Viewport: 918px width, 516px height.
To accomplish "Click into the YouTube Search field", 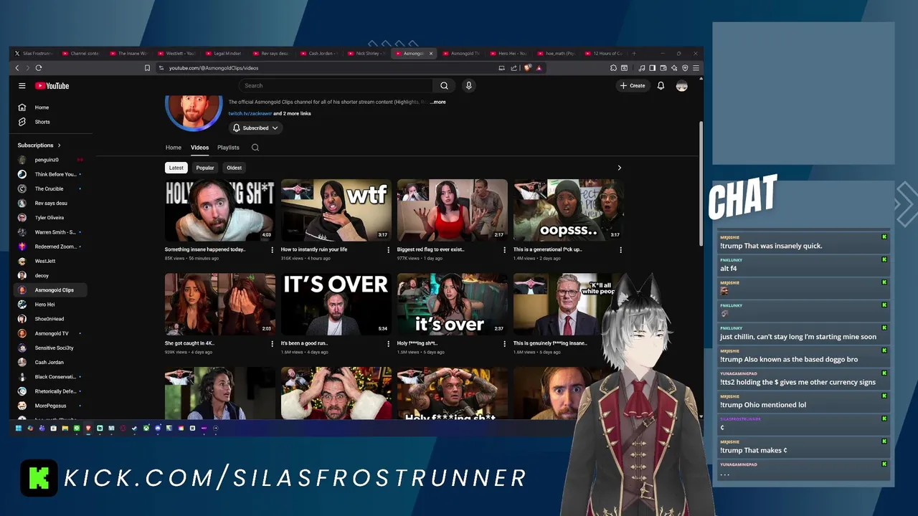I will point(336,85).
